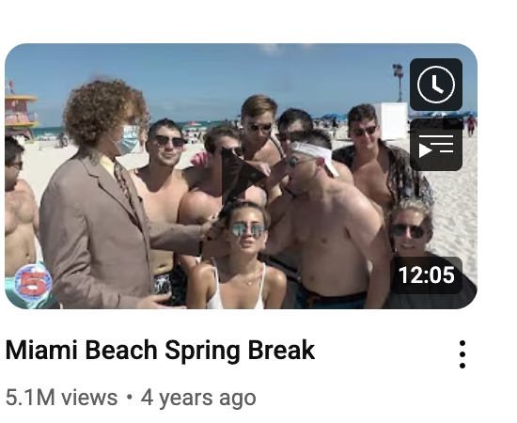Click the tall light pole on beach
517x423 pixels.
(x=399, y=83)
